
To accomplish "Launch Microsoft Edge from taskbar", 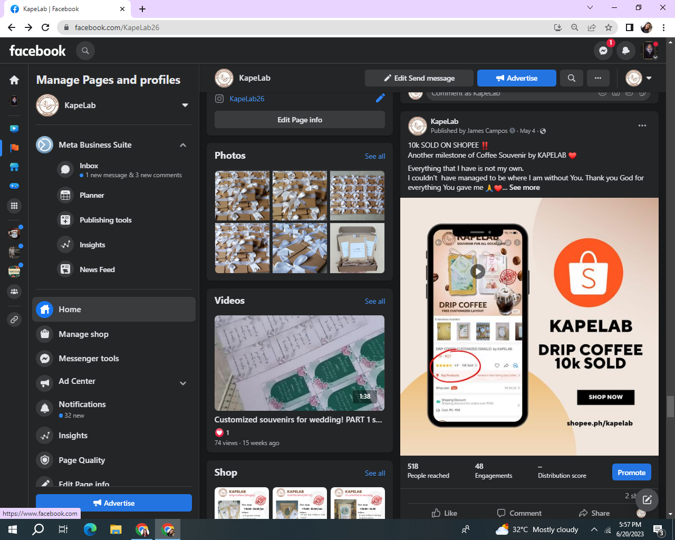I will coord(90,529).
